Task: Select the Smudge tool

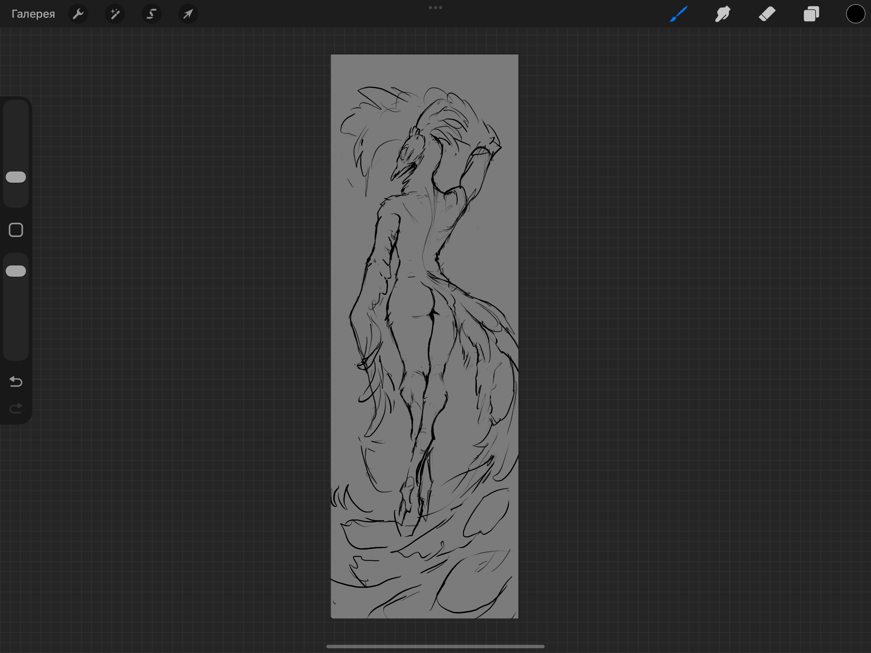Action: (x=723, y=14)
